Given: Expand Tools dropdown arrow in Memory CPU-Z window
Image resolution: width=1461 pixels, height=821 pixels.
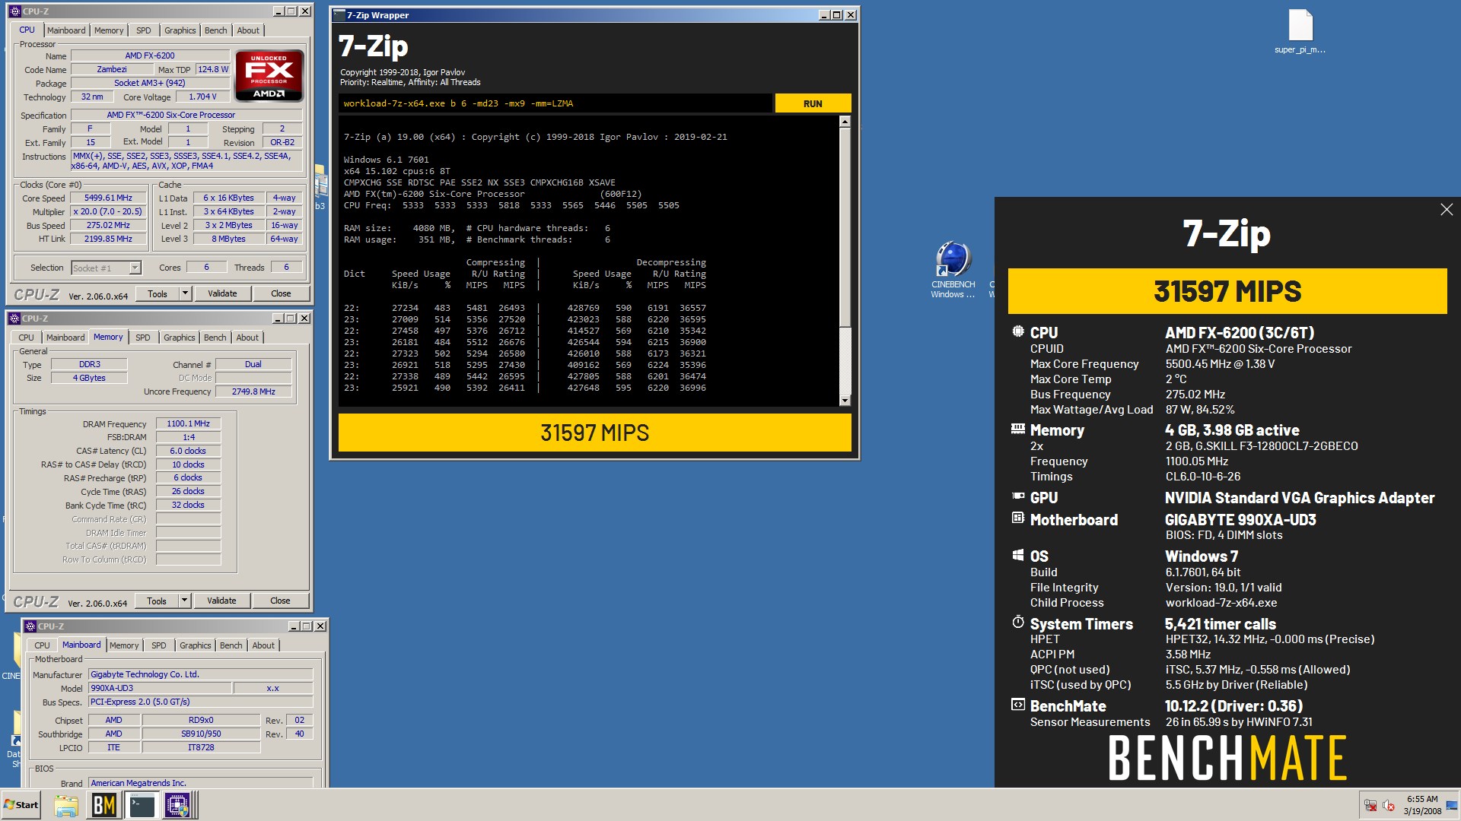Looking at the screenshot, I should click(x=183, y=601).
